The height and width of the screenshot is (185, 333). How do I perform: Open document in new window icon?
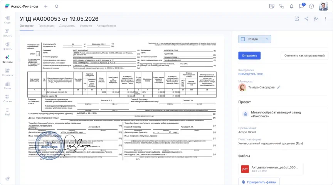(x=297, y=18)
